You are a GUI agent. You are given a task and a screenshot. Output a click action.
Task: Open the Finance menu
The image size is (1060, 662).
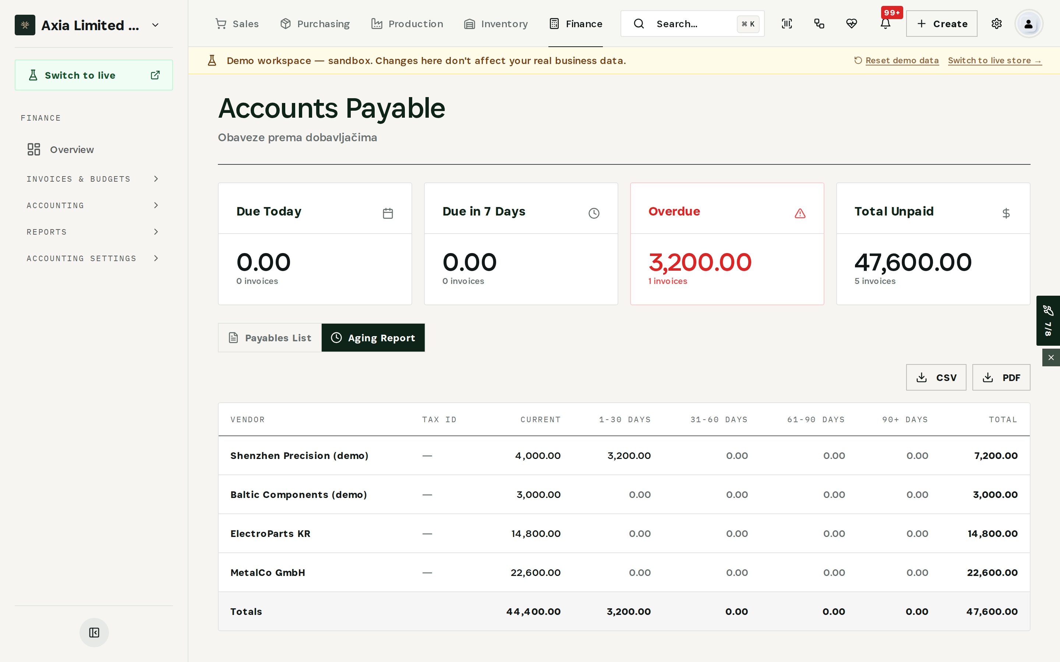[x=576, y=24]
